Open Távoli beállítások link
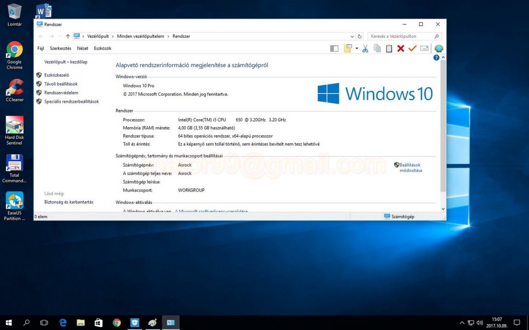The image size is (529, 330). (x=61, y=84)
